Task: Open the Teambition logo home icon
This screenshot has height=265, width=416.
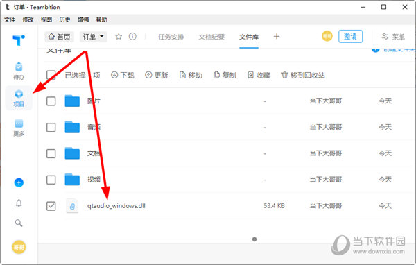Action: point(19,40)
